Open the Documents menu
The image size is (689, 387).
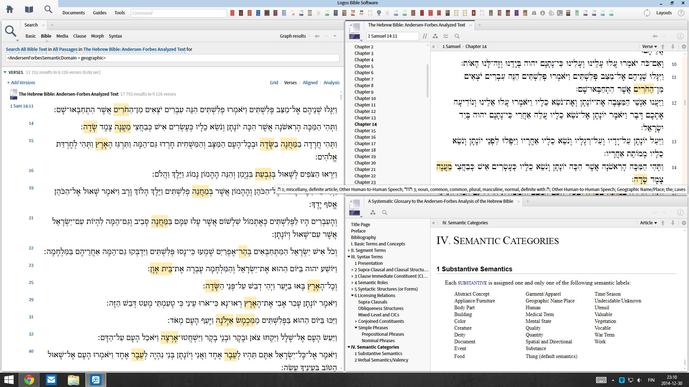click(74, 13)
